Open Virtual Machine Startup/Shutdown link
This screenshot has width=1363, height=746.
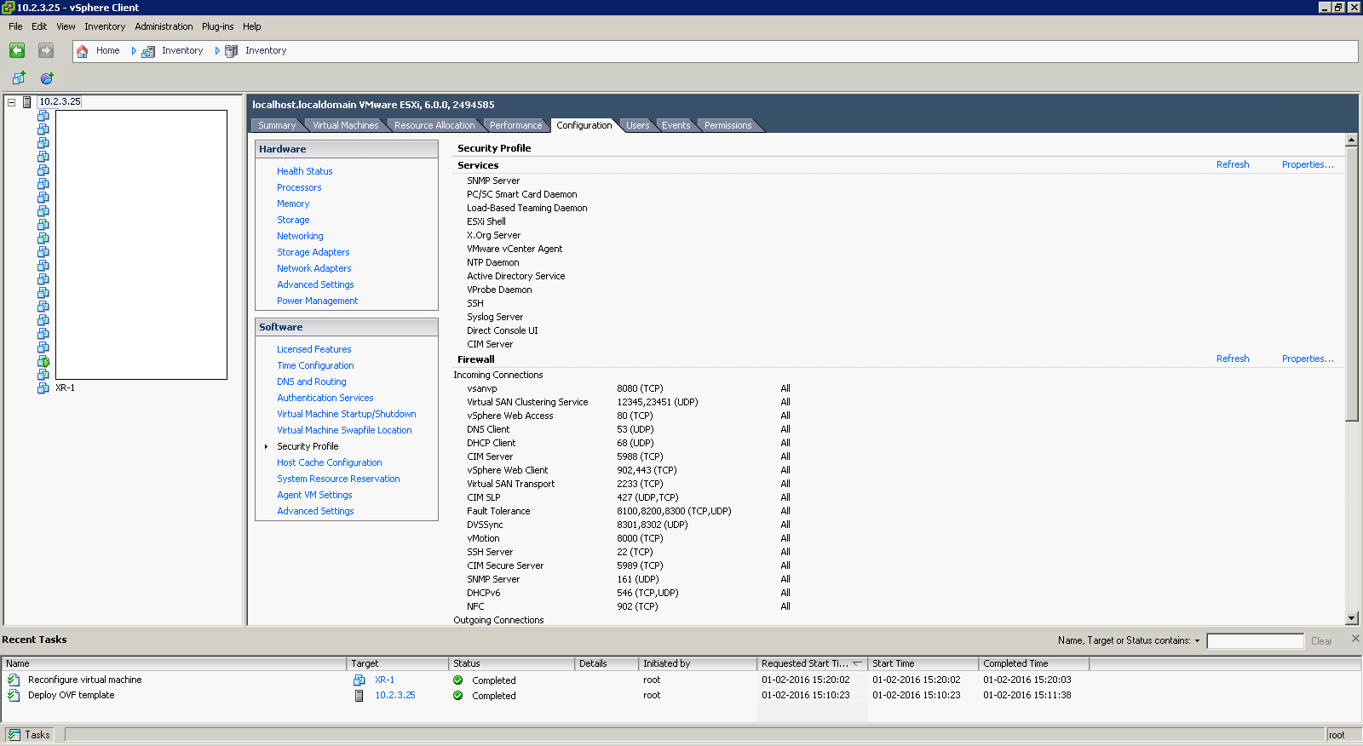pos(346,415)
